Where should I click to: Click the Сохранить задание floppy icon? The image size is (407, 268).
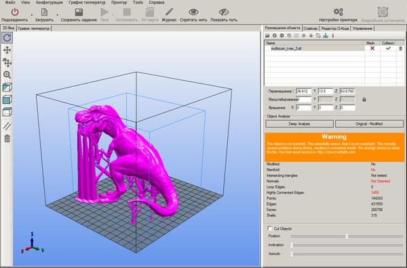click(x=79, y=12)
